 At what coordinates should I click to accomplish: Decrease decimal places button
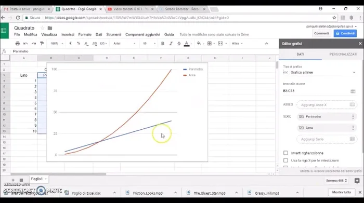pyautogui.click(x=86, y=43)
